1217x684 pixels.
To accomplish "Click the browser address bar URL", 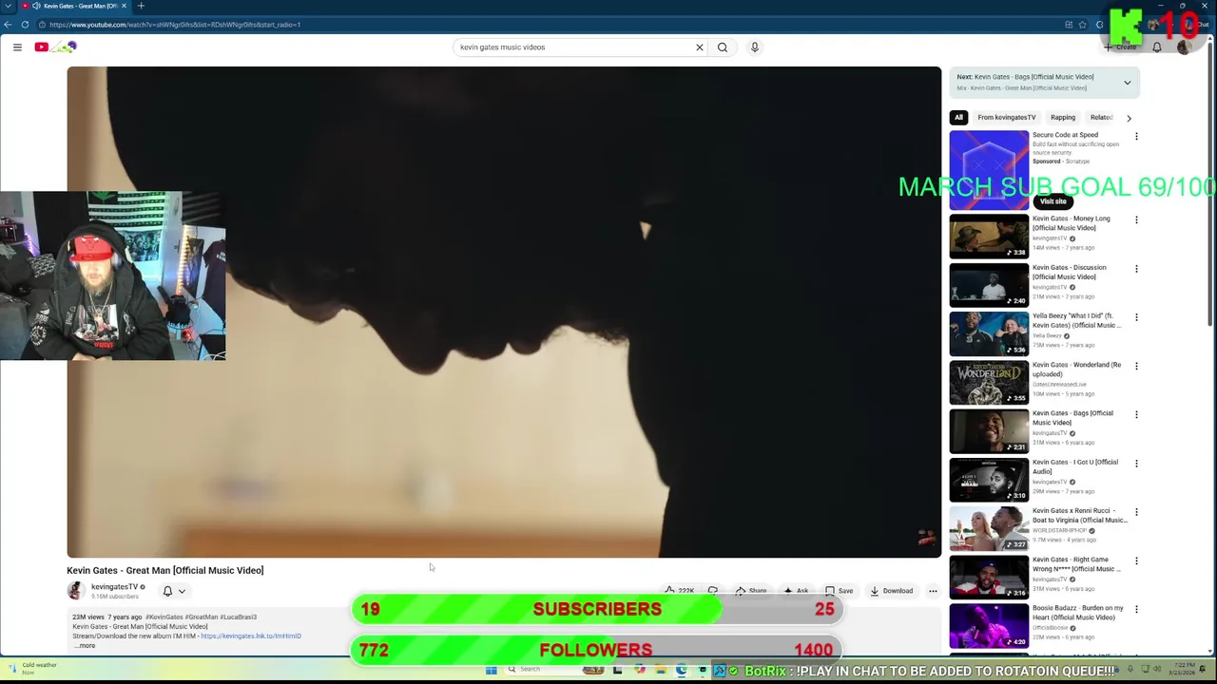I will (175, 25).
